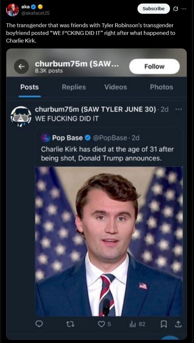Image resolution: width=194 pixels, height=343 pixels.
Task: Click the aka profile avatar
Action: point(12,10)
